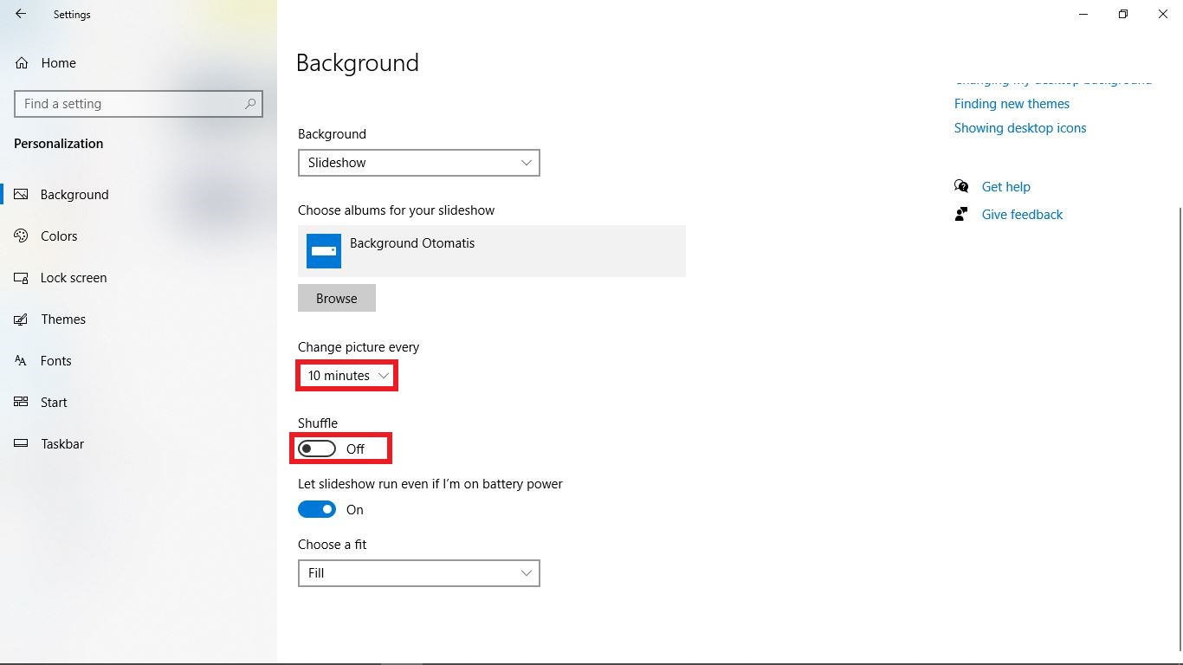Turn on the Shuffle toggle
1183x665 pixels.
pyautogui.click(x=317, y=449)
